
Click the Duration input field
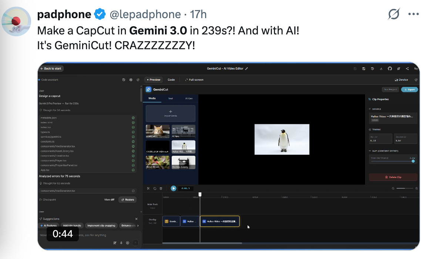pos(406,139)
